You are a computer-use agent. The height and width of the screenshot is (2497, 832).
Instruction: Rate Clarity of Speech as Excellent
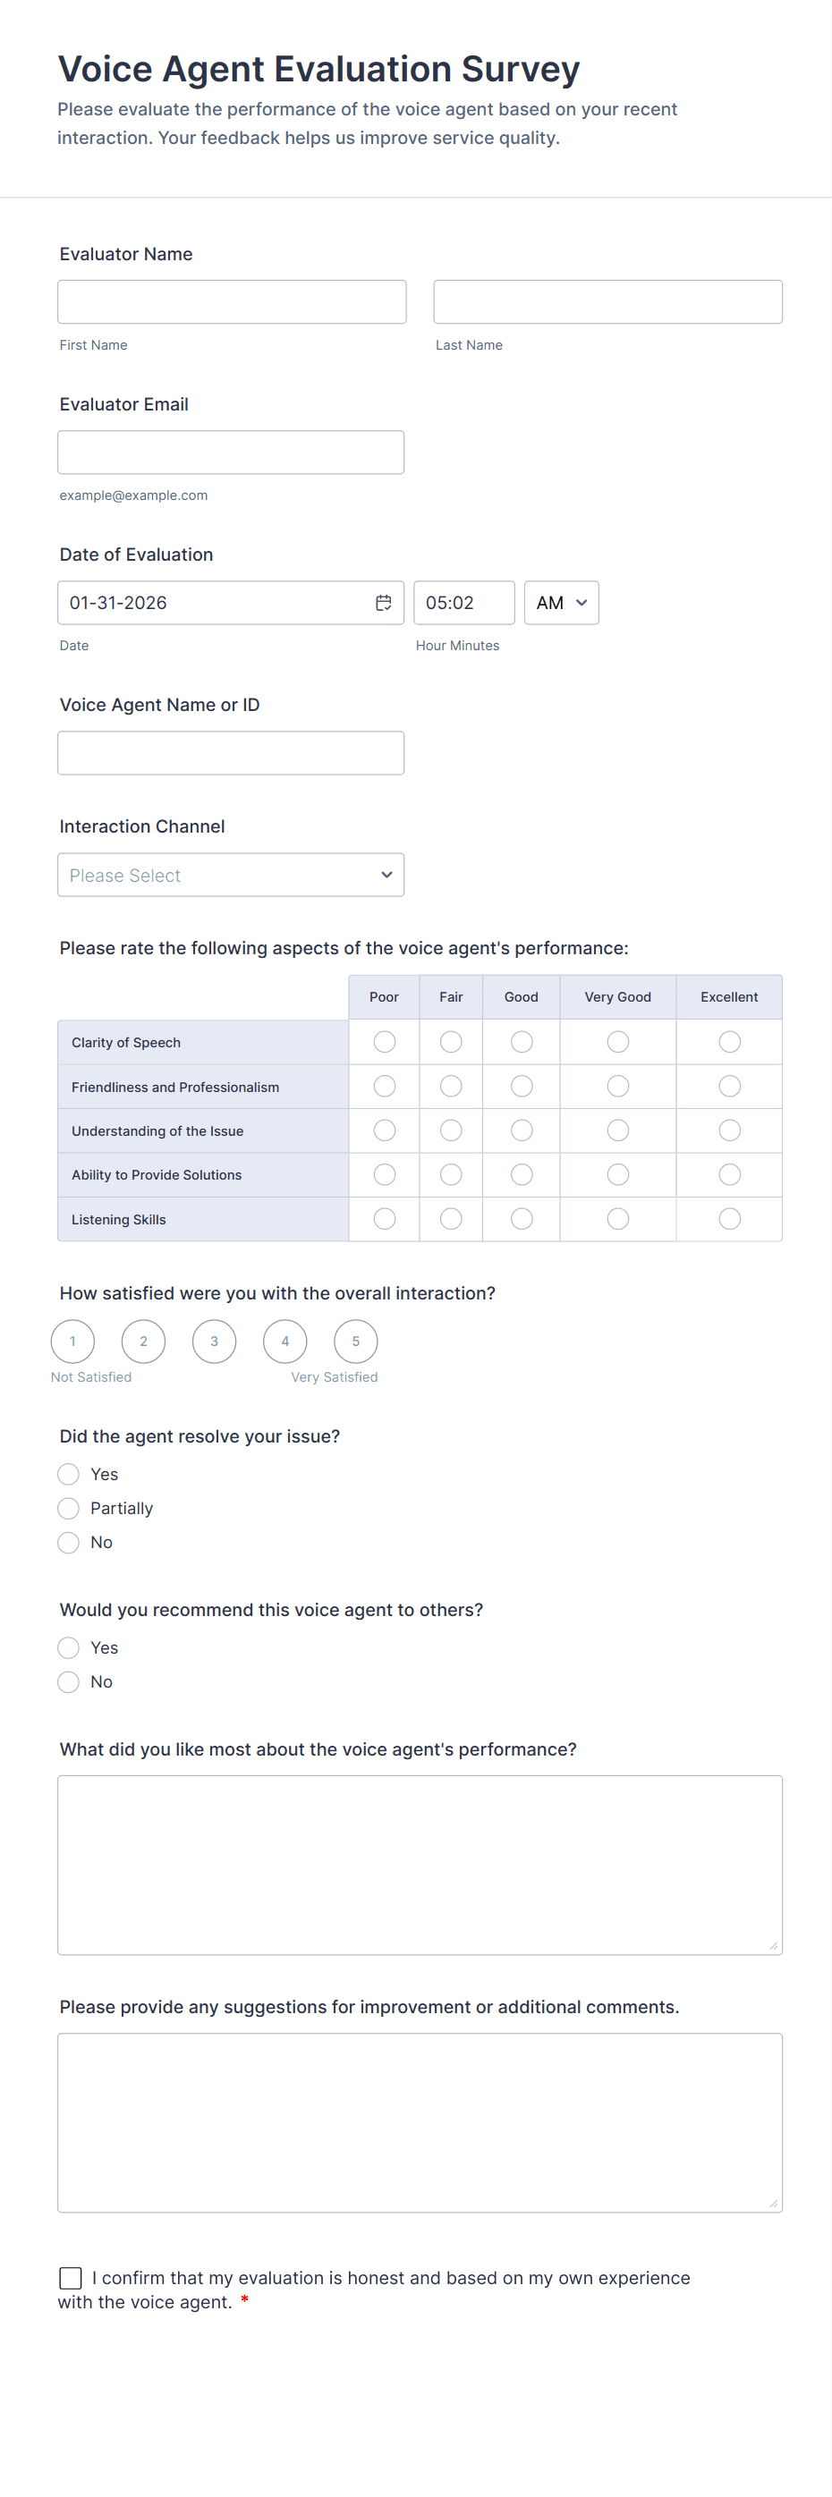[729, 1042]
